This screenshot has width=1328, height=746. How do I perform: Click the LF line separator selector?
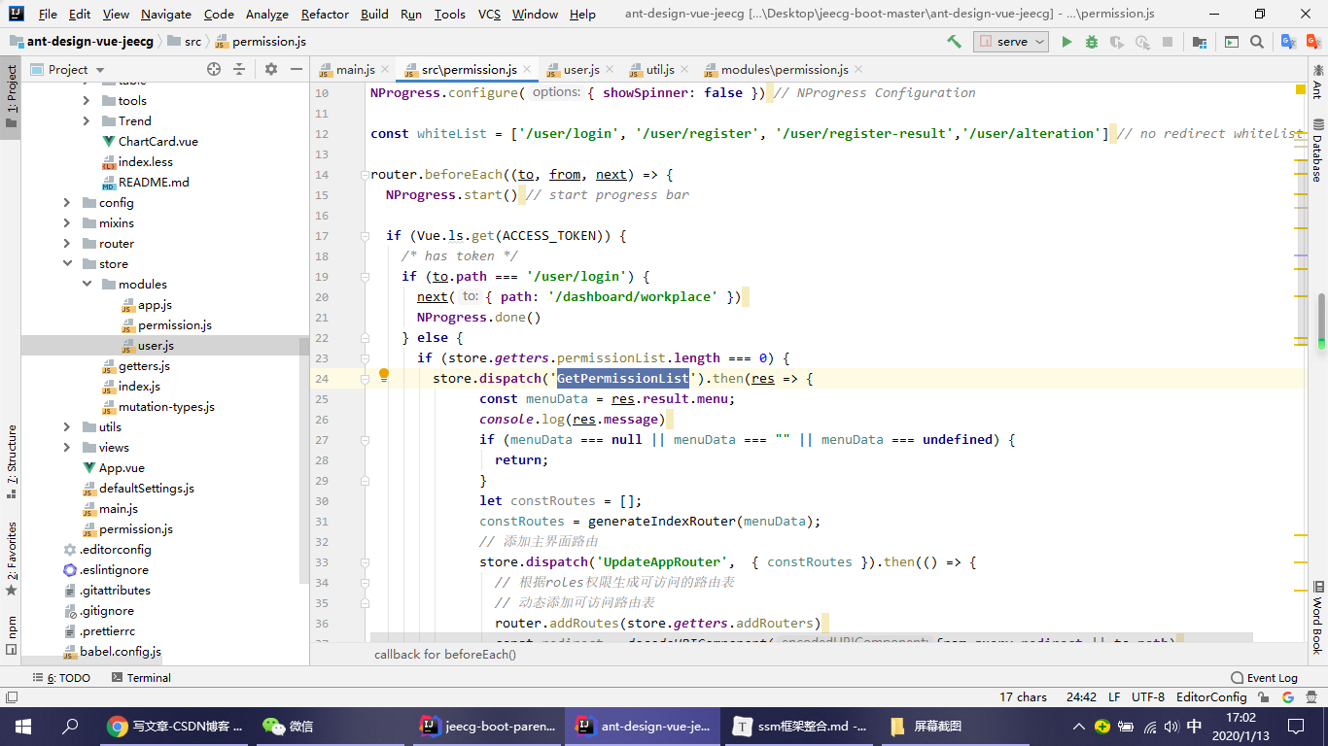[x=1114, y=697]
